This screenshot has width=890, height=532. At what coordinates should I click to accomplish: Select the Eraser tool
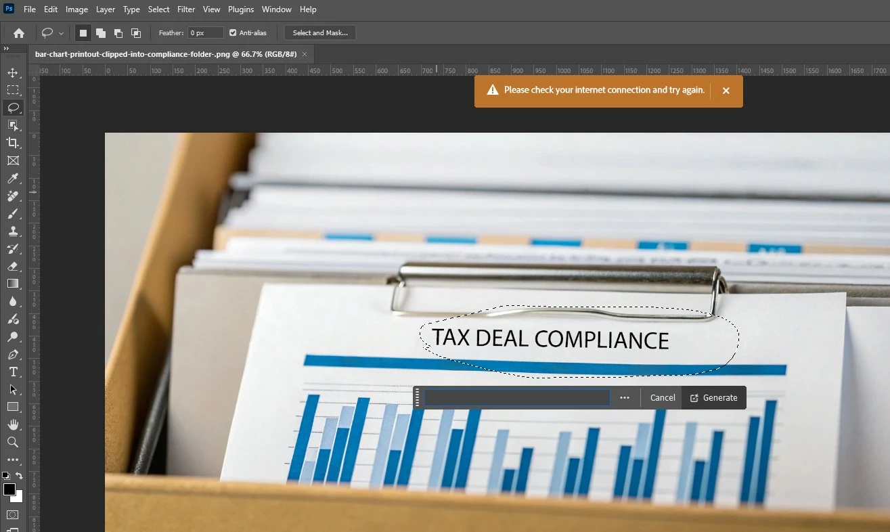click(13, 267)
